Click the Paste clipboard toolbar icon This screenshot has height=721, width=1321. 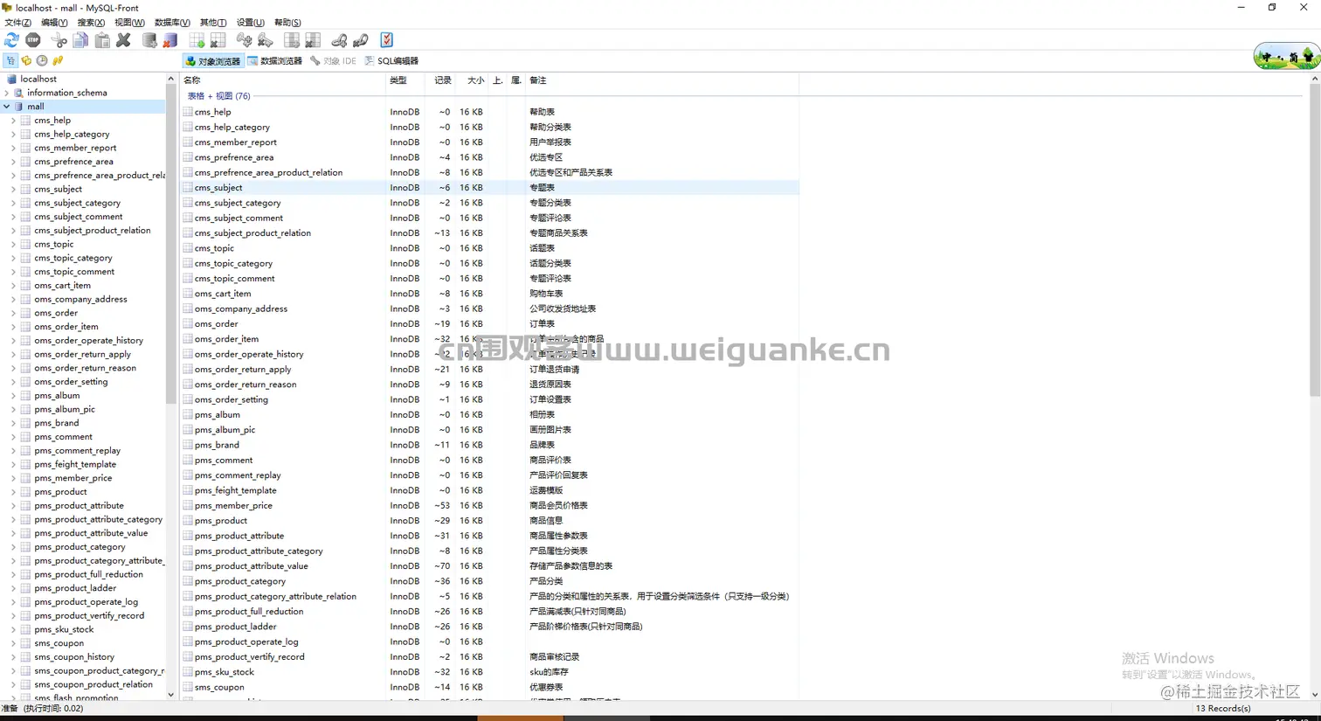(x=102, y=40)
